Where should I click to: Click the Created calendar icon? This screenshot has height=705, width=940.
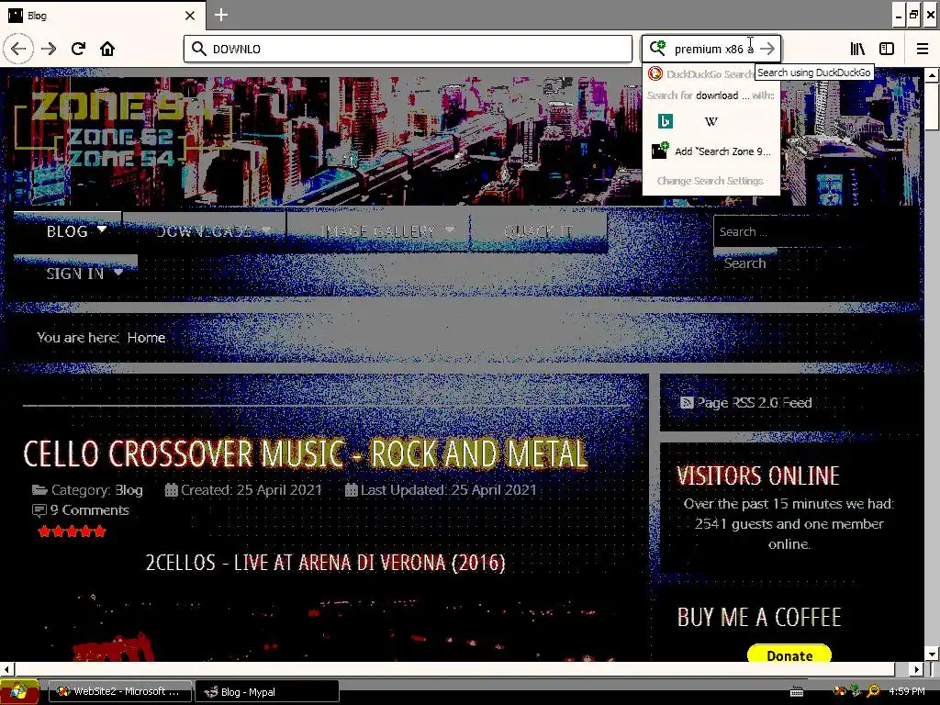tap(172, 490)
